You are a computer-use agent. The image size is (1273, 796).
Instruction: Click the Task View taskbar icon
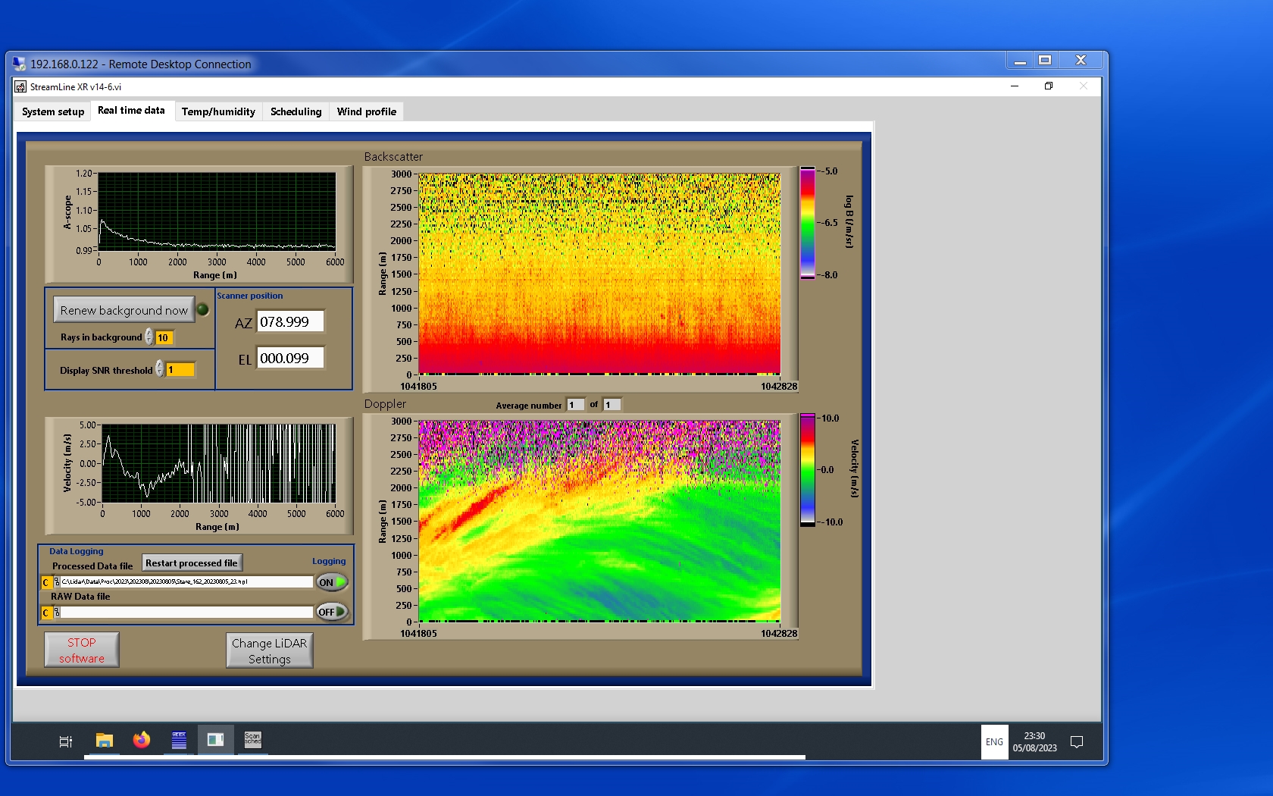66,741
